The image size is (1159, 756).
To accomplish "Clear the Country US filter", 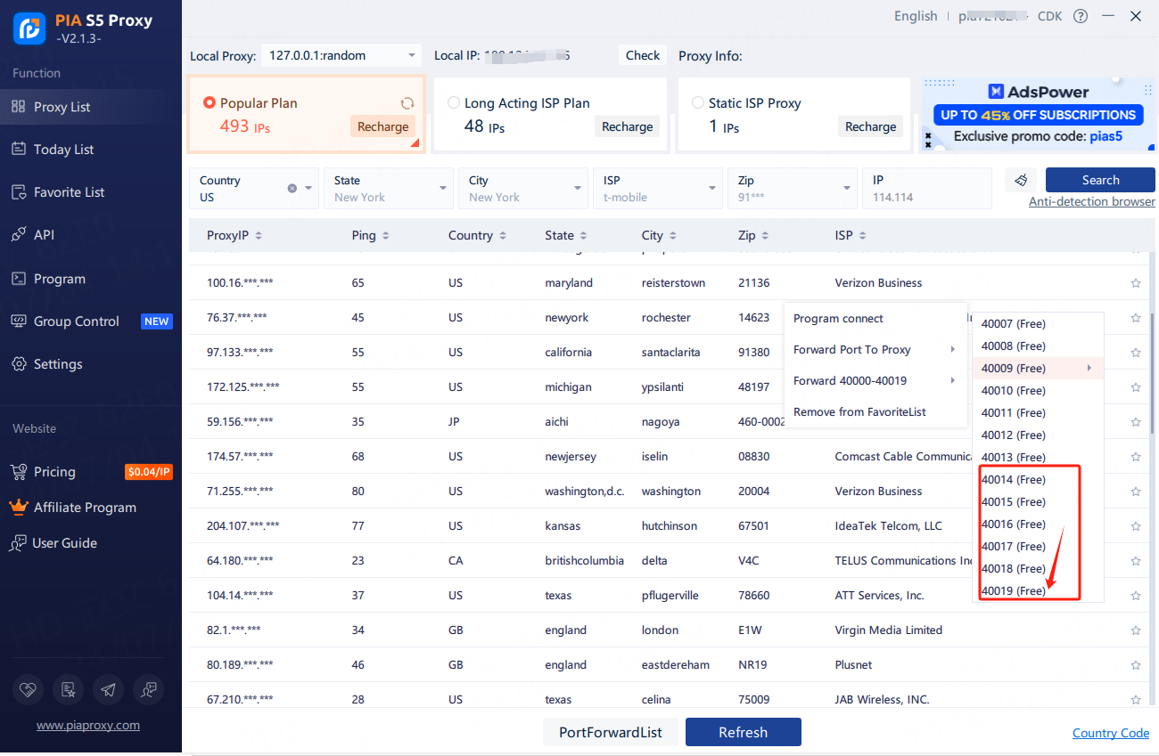I will point(292,188).
